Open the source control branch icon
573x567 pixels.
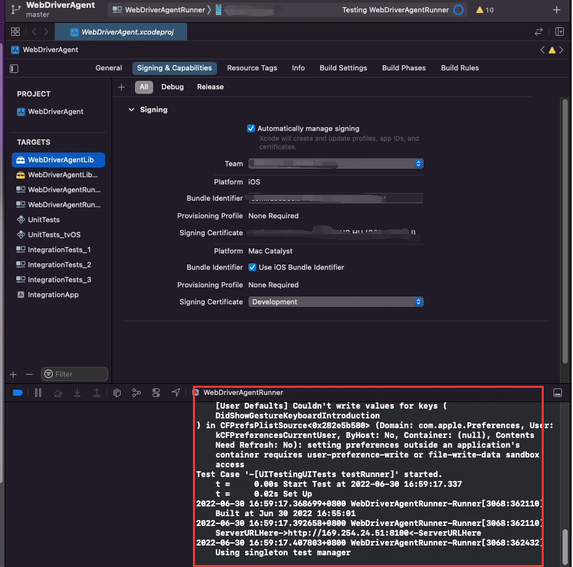[16, 10]
